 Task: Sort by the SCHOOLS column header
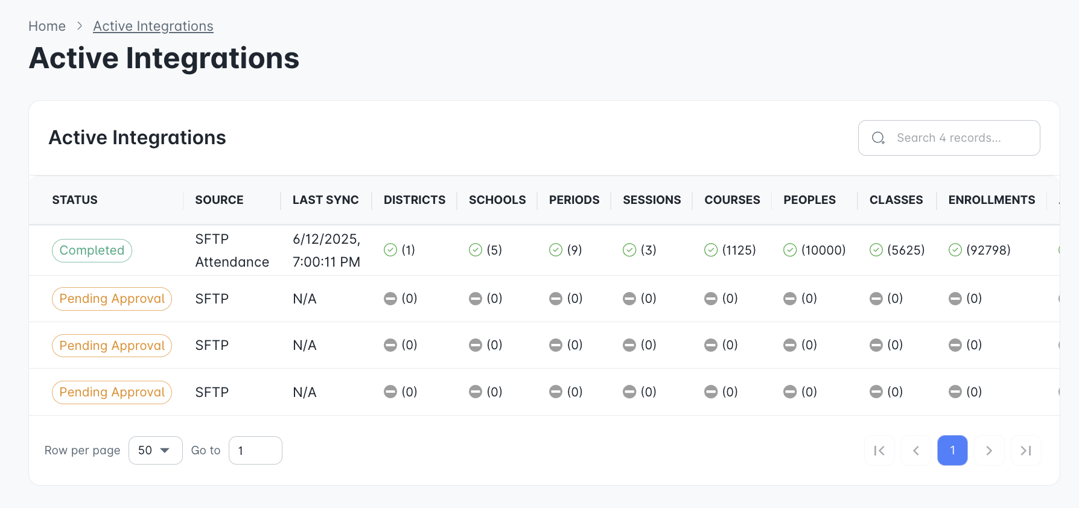[497, 200]
